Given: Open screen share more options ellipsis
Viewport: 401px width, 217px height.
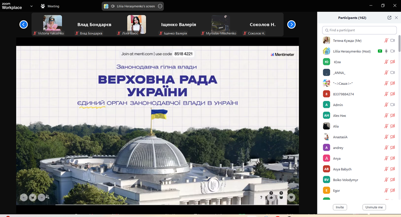Looking at the screenshot, I should 160,6.
